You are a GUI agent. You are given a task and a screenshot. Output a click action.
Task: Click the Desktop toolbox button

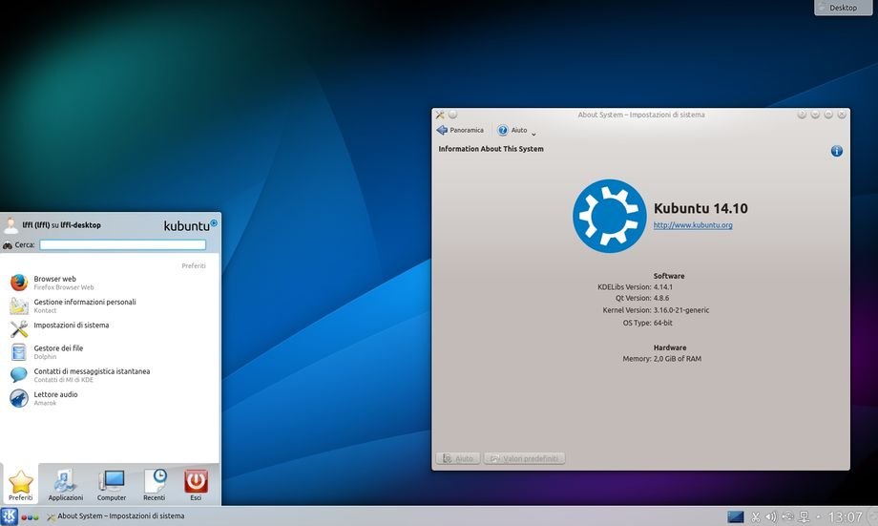(x=843, y=8)
